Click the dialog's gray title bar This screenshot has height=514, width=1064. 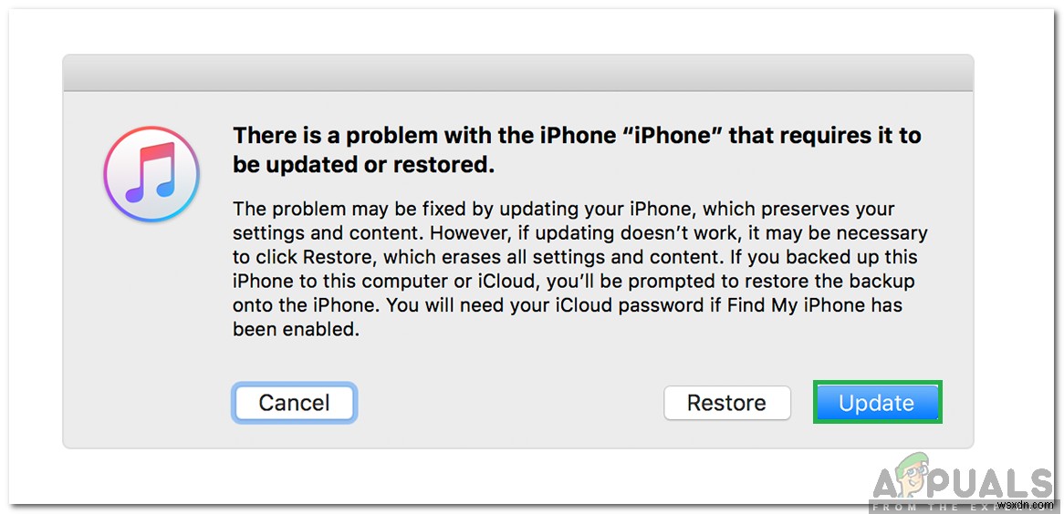pos(517,72)
